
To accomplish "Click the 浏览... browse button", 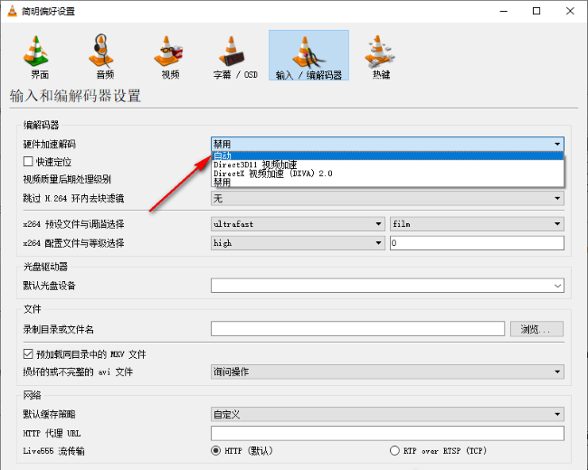I will [536, 329].
